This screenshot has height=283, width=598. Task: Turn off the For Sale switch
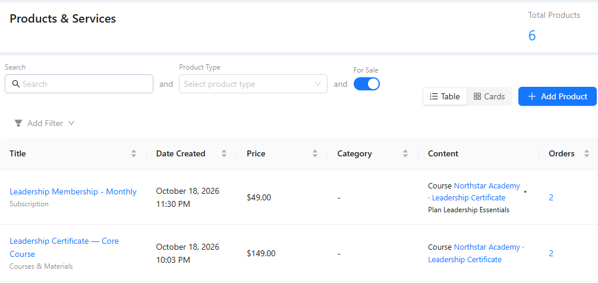367,84
